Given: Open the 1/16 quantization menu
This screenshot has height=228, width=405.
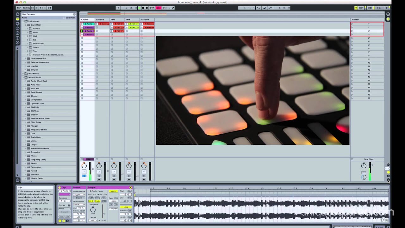Looking at the screenshot, I should click(x=166, y=8).
